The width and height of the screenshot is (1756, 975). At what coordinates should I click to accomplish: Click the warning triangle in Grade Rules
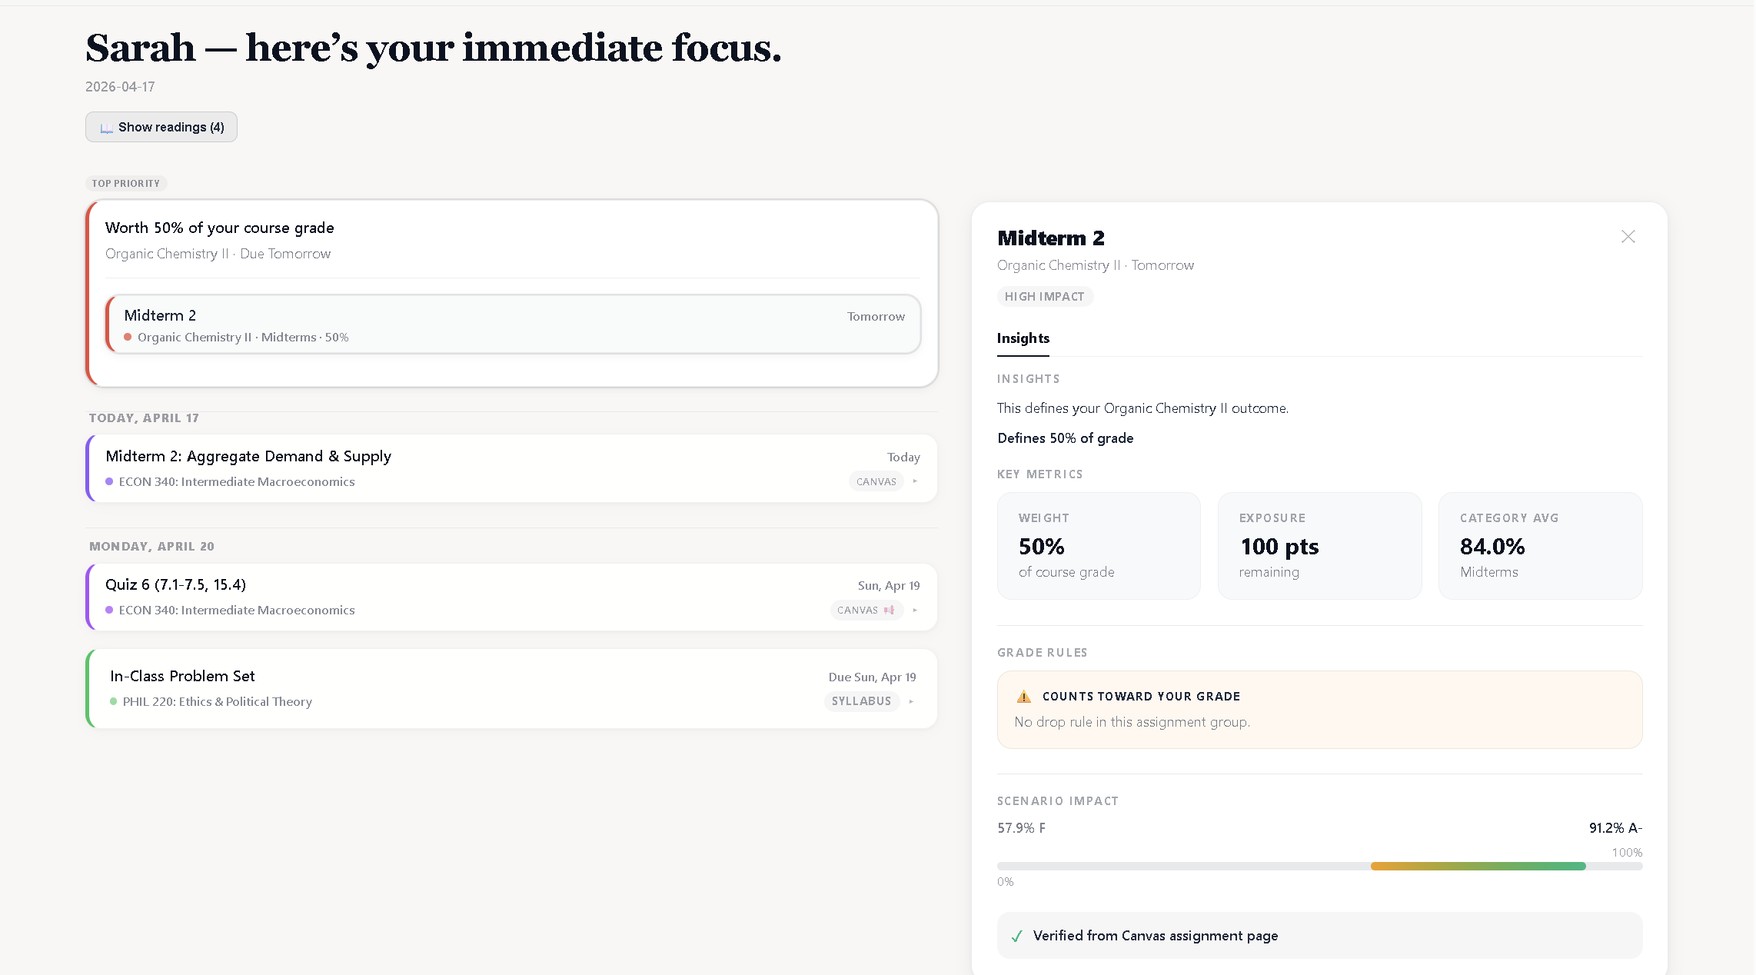click(x=1024, y=697)
